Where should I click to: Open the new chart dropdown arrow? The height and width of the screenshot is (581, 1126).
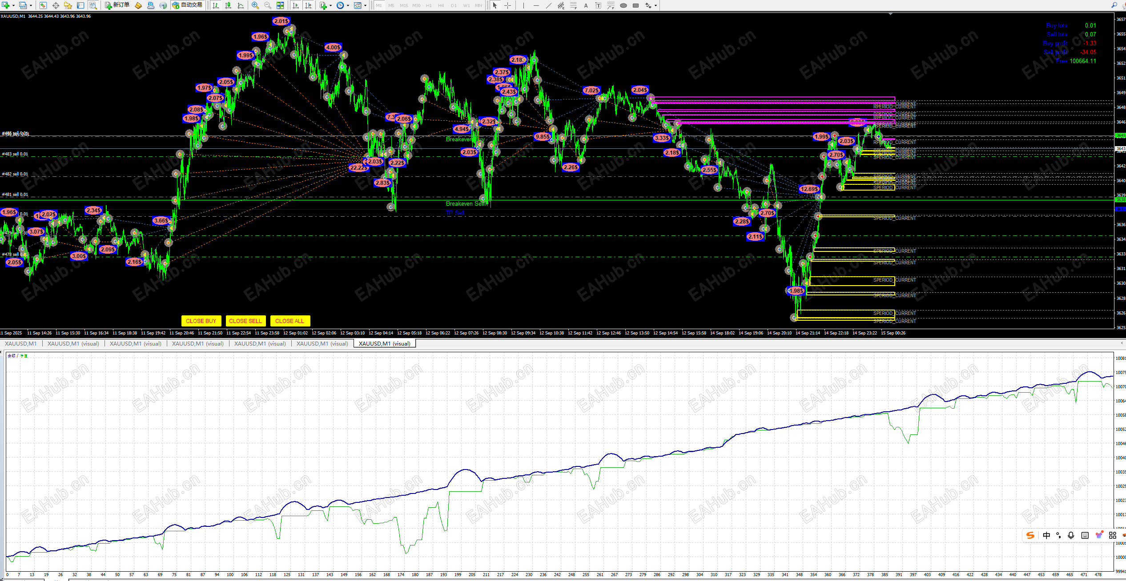(x=13, y=5)
